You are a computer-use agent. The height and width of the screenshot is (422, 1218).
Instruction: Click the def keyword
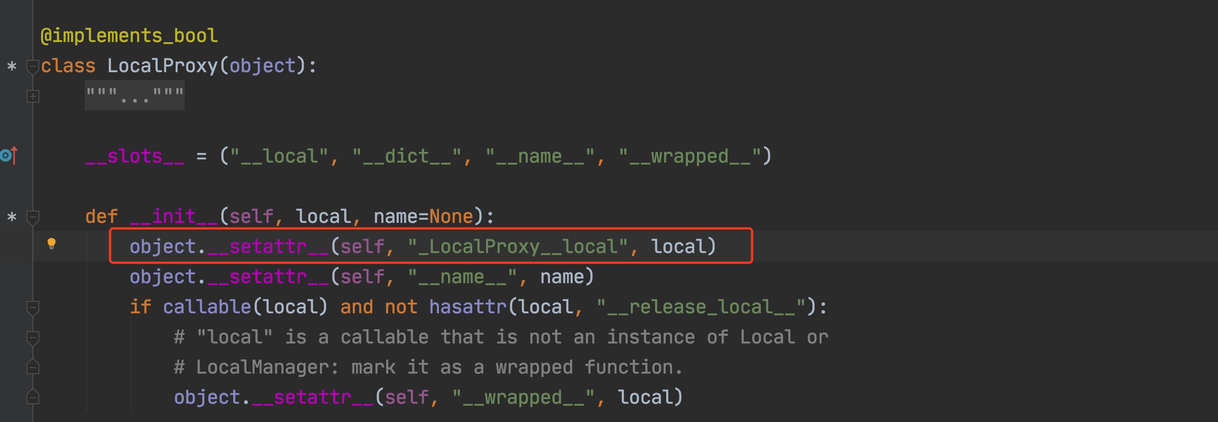(101, 217)
